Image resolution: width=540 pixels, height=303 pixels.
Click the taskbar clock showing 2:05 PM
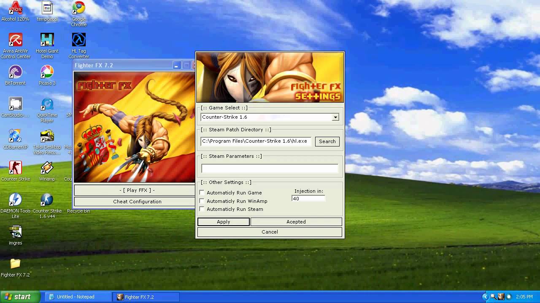tap(524, 297)
